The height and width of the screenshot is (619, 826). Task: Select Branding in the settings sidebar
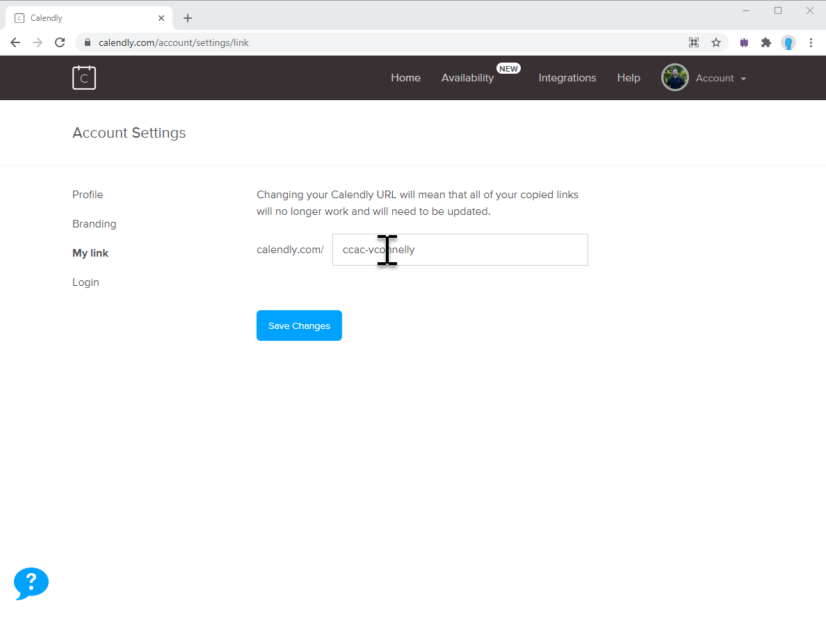click(x=95, y=224)
